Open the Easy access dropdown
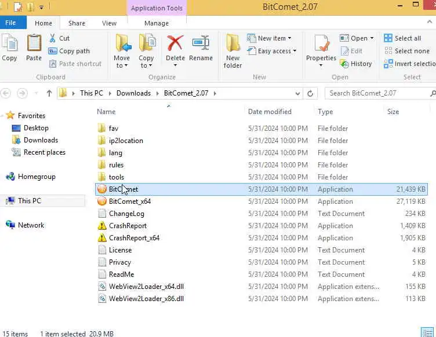The width and height of the screenshot is (436, 337). [x=272, y=51]
